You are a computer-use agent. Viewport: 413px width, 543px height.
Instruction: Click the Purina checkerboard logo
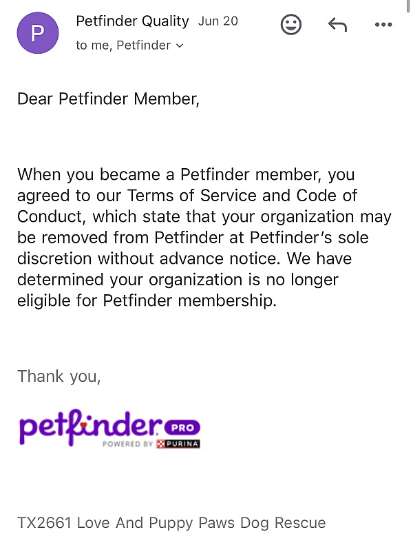[x=160, y=444]
